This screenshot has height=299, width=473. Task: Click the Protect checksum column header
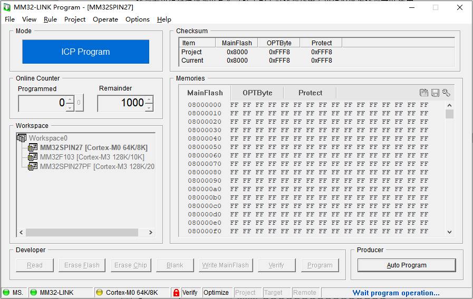(321, 43)
